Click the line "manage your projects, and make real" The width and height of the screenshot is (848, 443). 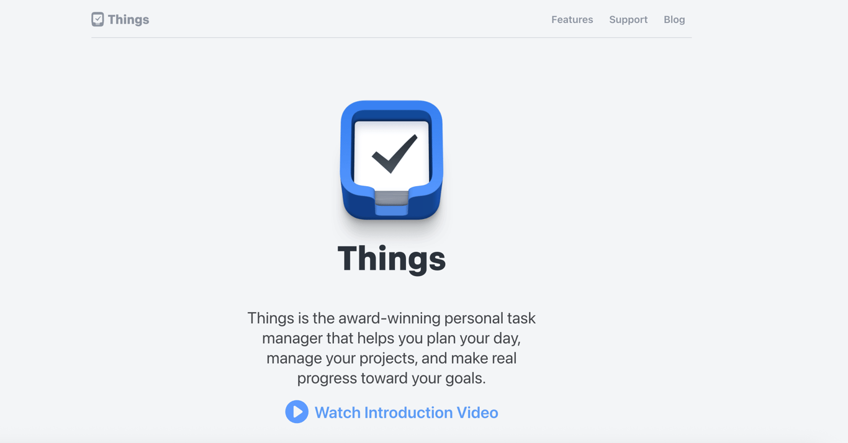point(391,358)
